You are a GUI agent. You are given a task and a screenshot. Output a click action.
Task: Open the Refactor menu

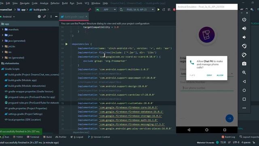coord(55,3)
